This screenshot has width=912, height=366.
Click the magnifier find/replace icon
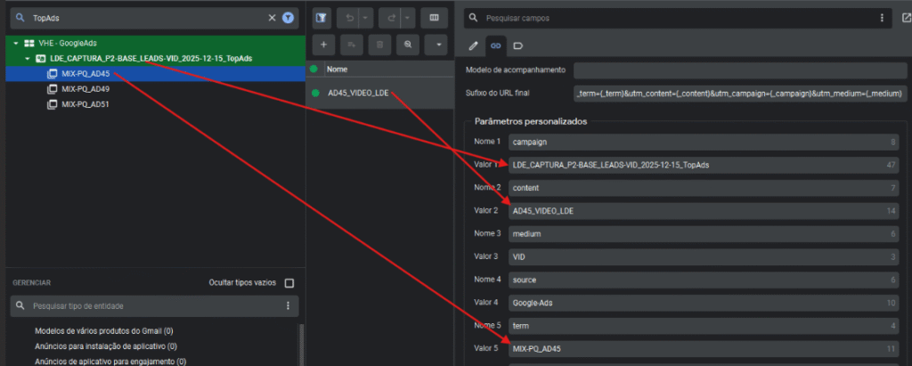click(408, 44)
